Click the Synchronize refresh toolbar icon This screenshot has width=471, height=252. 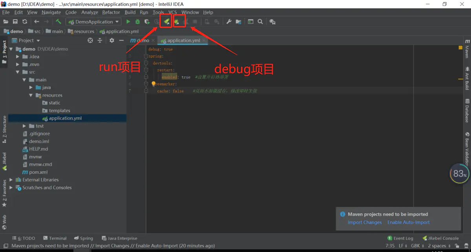(25, 22)
